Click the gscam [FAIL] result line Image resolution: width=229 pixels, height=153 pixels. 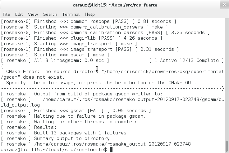click(x=76, y=111)
